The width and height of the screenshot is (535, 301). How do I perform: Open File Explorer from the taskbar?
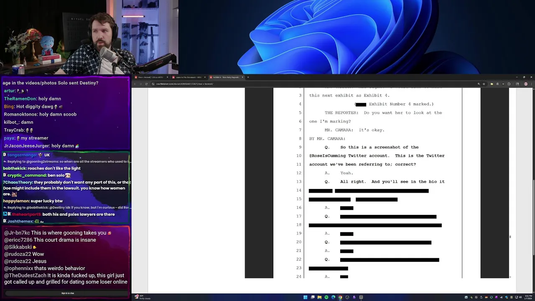tap(319, 297)
